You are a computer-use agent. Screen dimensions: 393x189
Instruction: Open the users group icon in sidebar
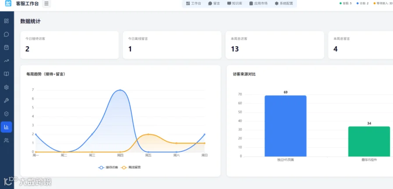7,141
